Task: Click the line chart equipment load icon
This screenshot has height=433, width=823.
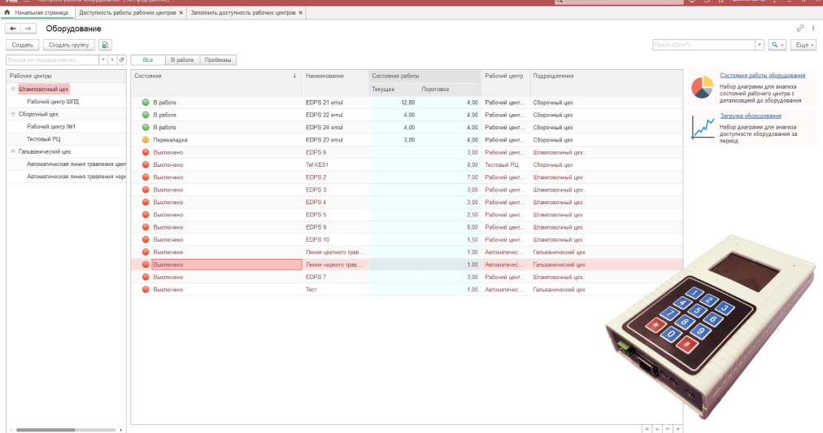Action: [x=702, y=127]
